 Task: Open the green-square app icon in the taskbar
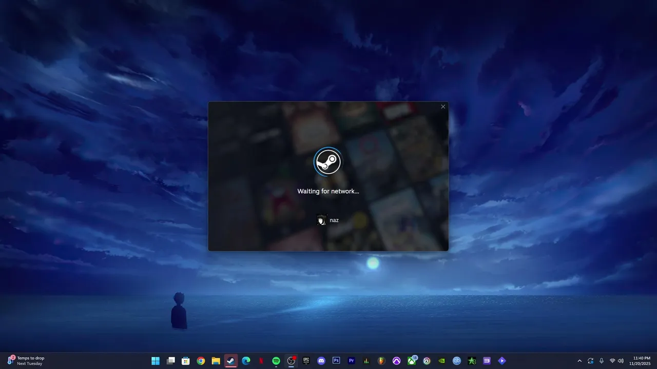tap(472, 361)
